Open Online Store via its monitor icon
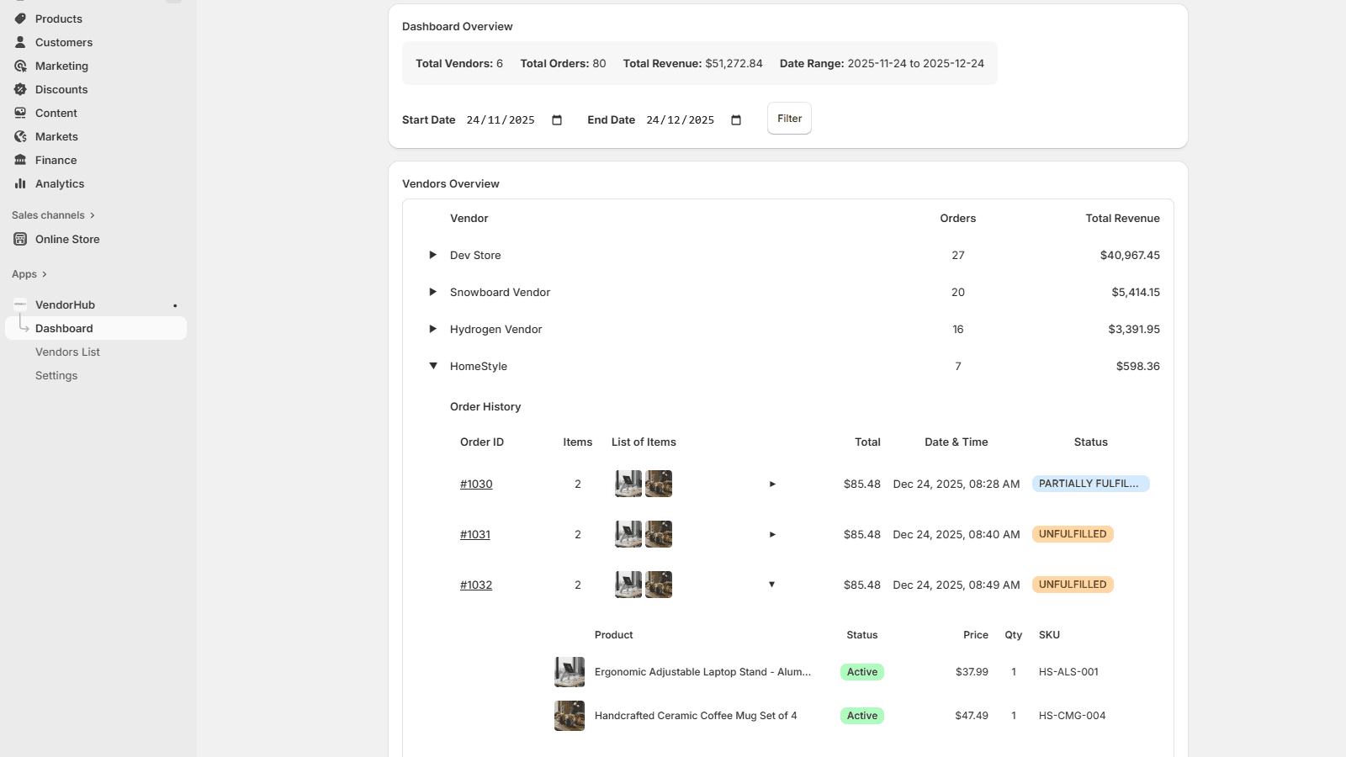Image resolution: width=1346 pixels, height=757 pixels. [x=19, y=239]
